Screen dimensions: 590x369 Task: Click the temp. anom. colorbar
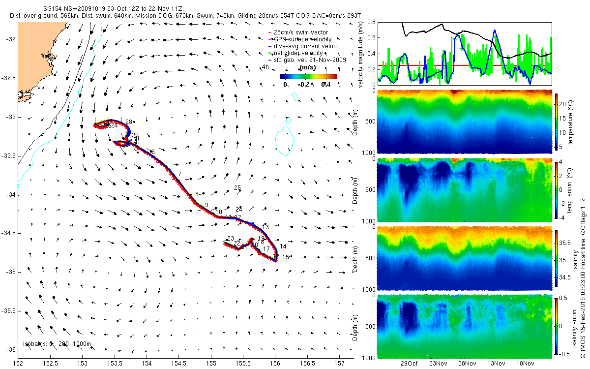pos(557,189)
